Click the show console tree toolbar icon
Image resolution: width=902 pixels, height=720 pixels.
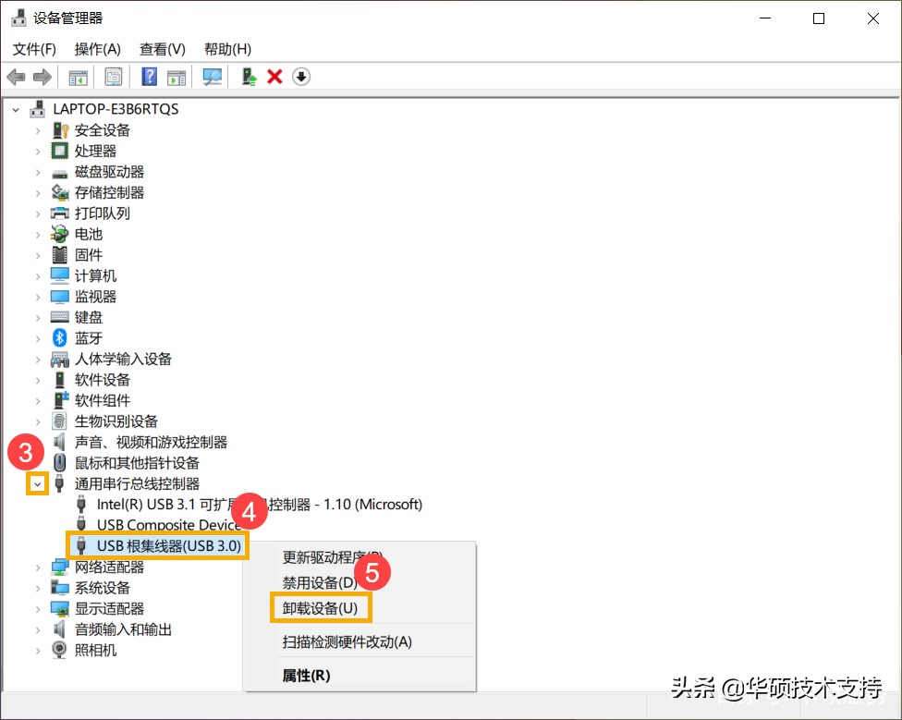[x=78, y=77]
